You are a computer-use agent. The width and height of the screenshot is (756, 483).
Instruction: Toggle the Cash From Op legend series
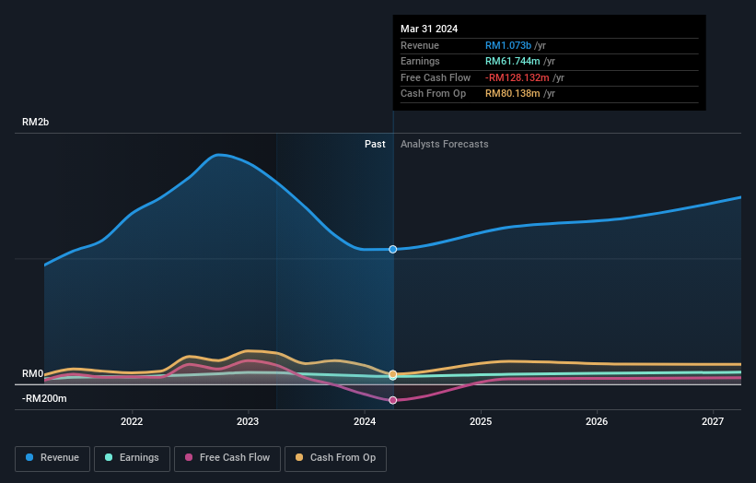(x=335, y=458)
